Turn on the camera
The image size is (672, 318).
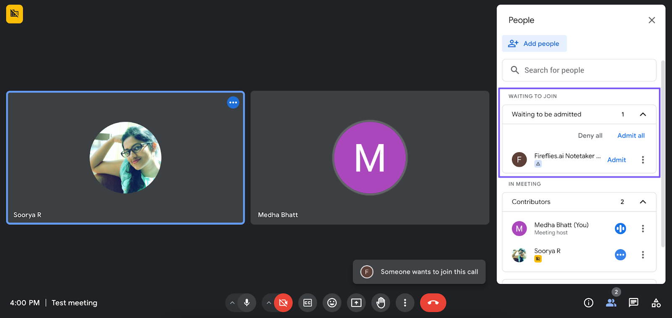(283, 303)
